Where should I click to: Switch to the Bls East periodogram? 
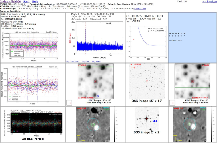pos(86,61)
